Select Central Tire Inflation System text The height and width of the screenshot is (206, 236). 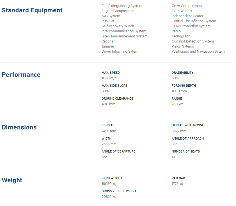194,21
